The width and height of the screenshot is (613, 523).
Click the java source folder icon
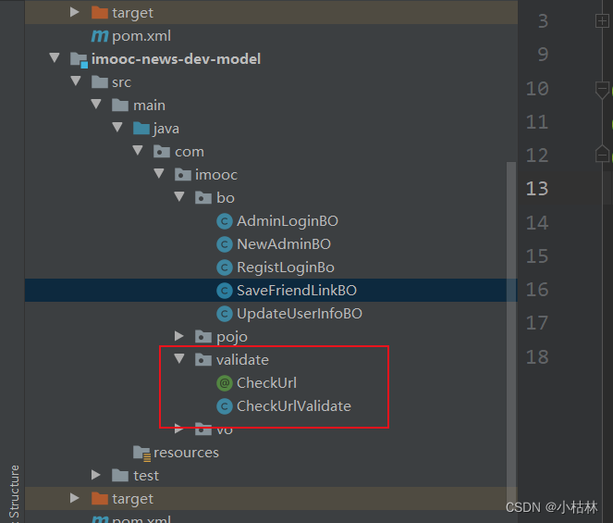click(141, 129)
